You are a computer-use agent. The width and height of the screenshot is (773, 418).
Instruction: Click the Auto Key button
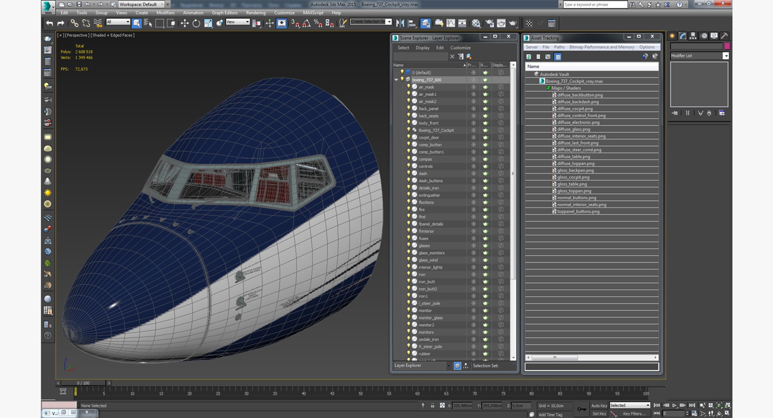pos(599,406)
